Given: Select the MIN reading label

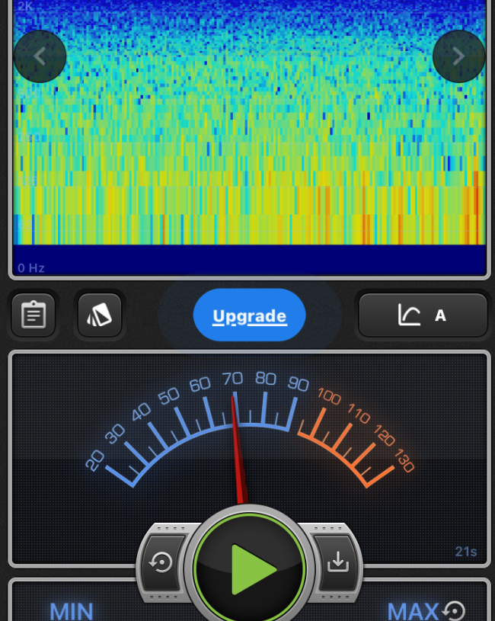Looking at the screenshot, I should point(71,610).
